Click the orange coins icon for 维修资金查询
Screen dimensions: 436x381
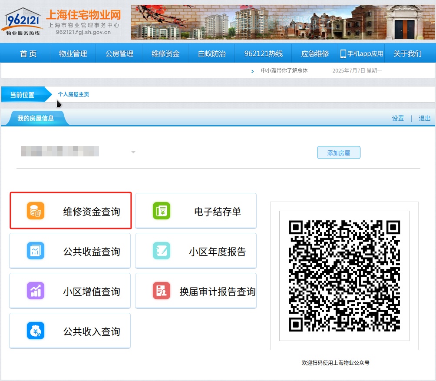pyautogui.click(x=35, y=211)
